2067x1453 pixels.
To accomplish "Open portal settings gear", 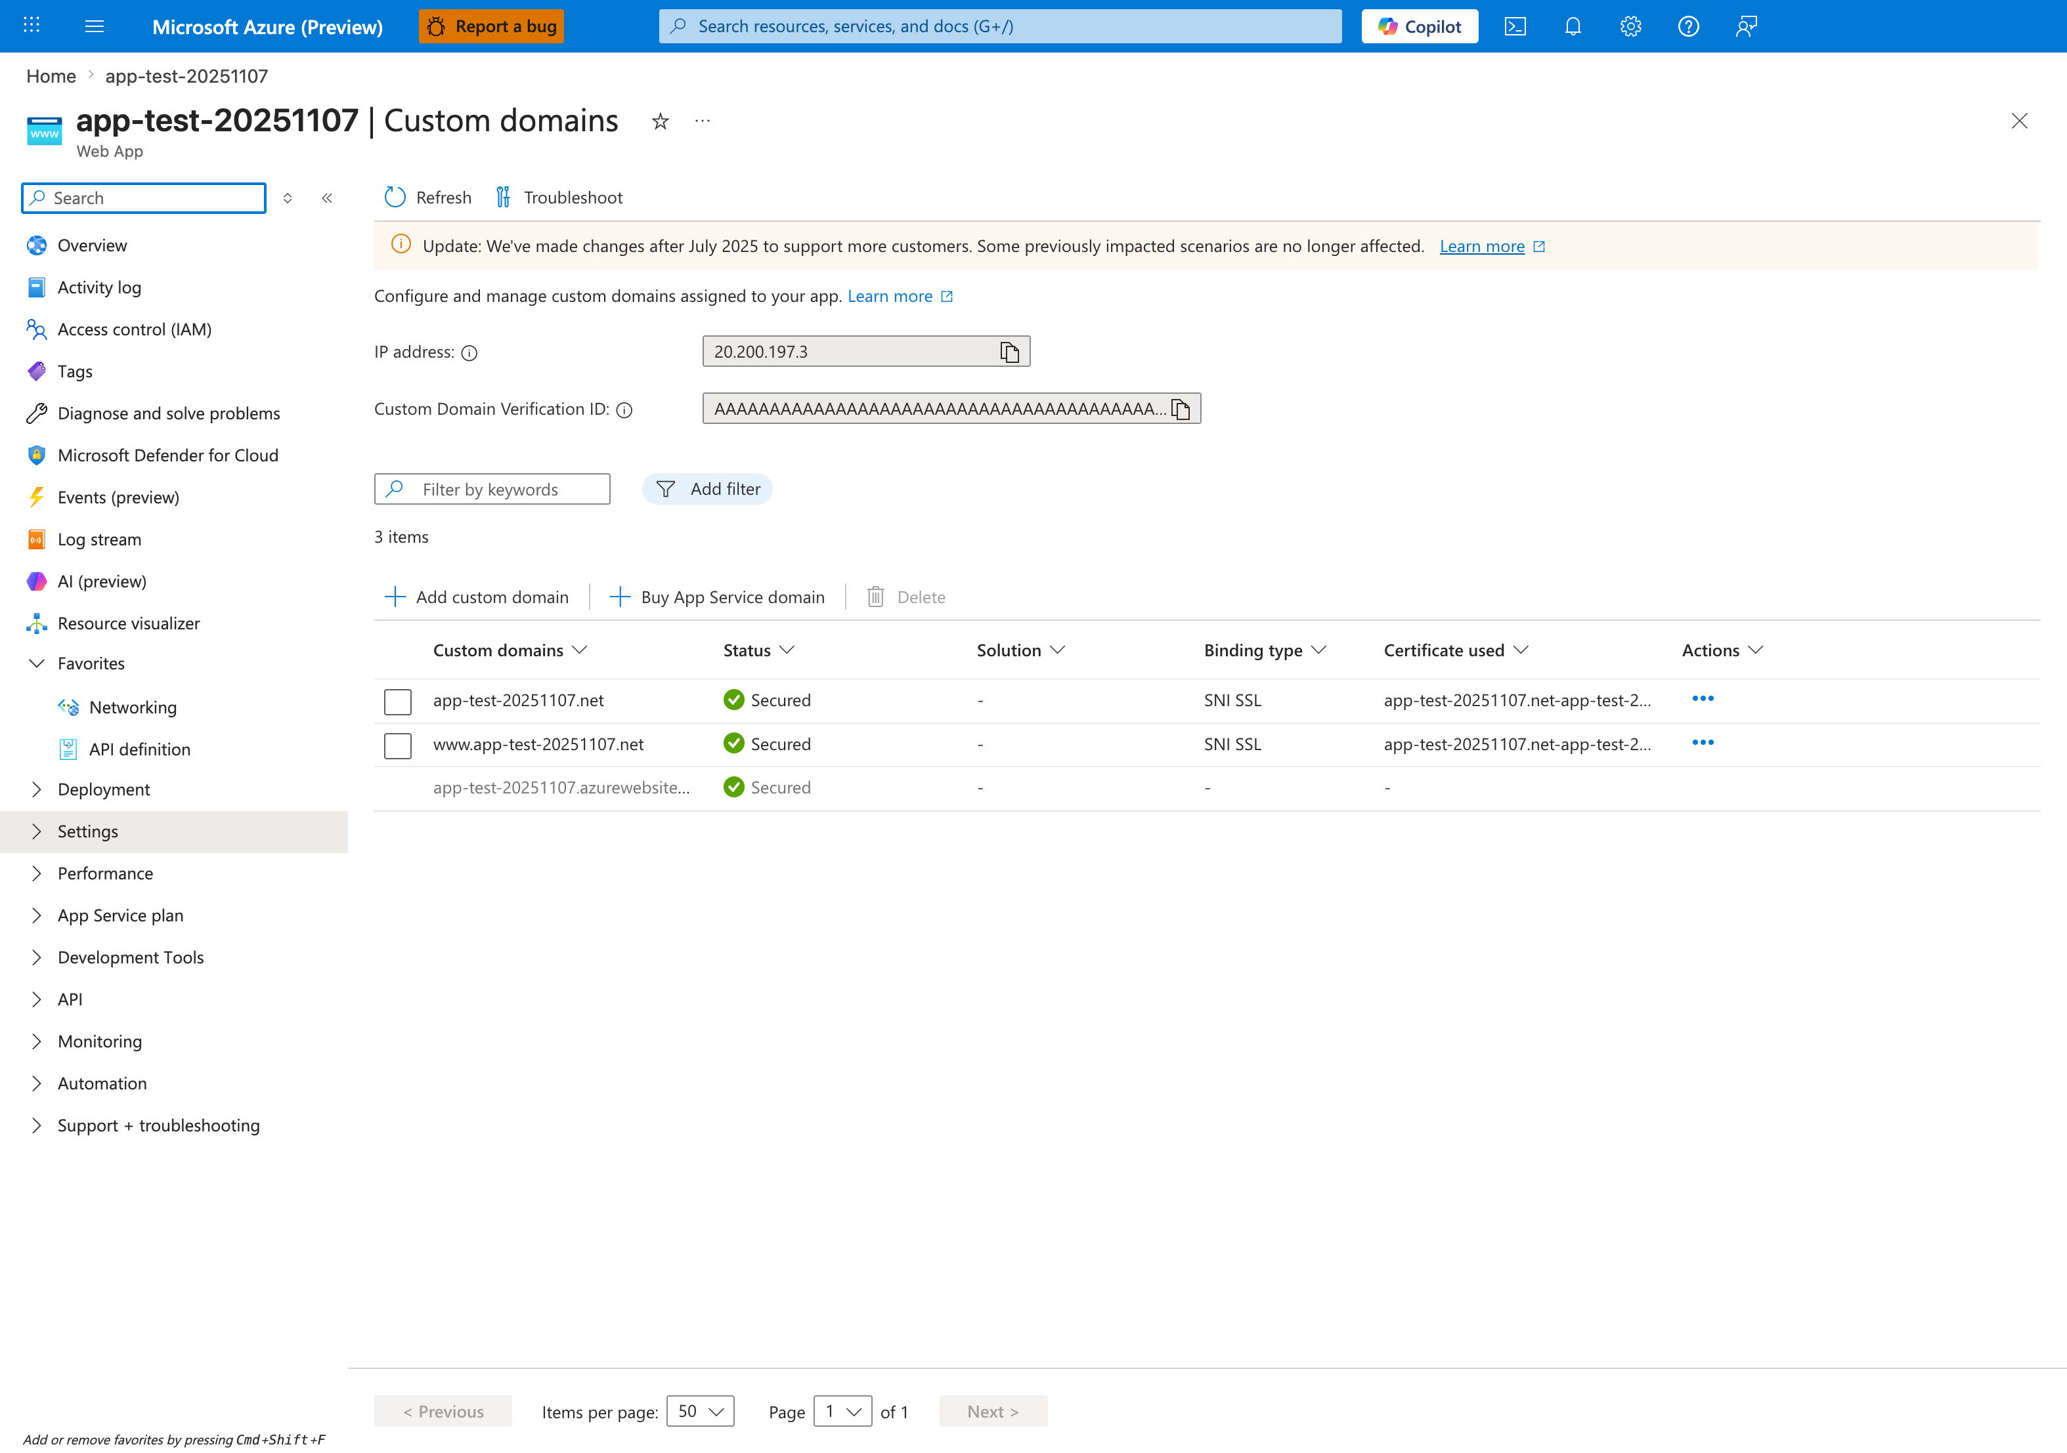I will coord(1630,26).
